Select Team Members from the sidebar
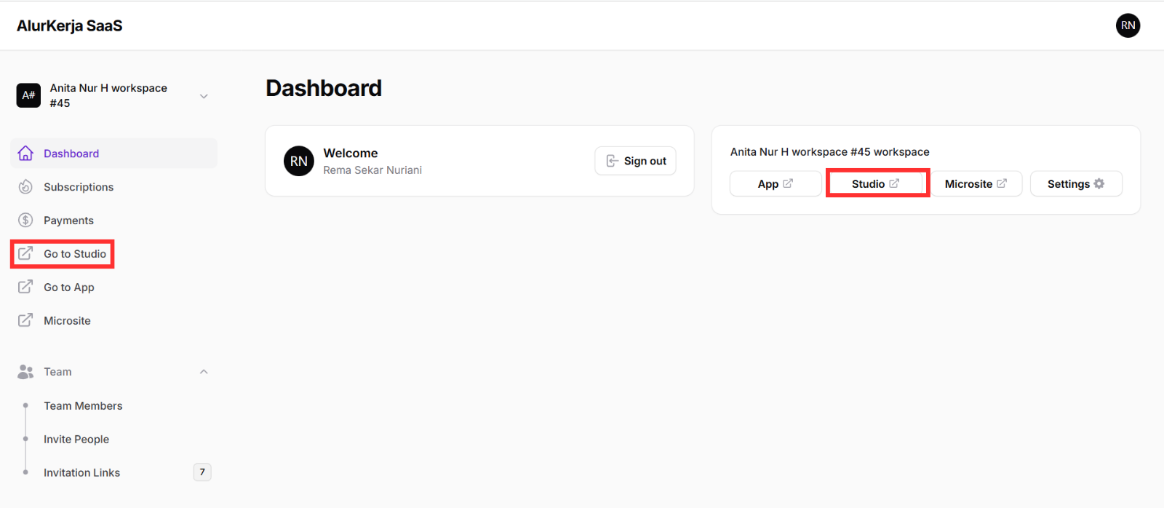1164x508 pixels. [83, 405]
